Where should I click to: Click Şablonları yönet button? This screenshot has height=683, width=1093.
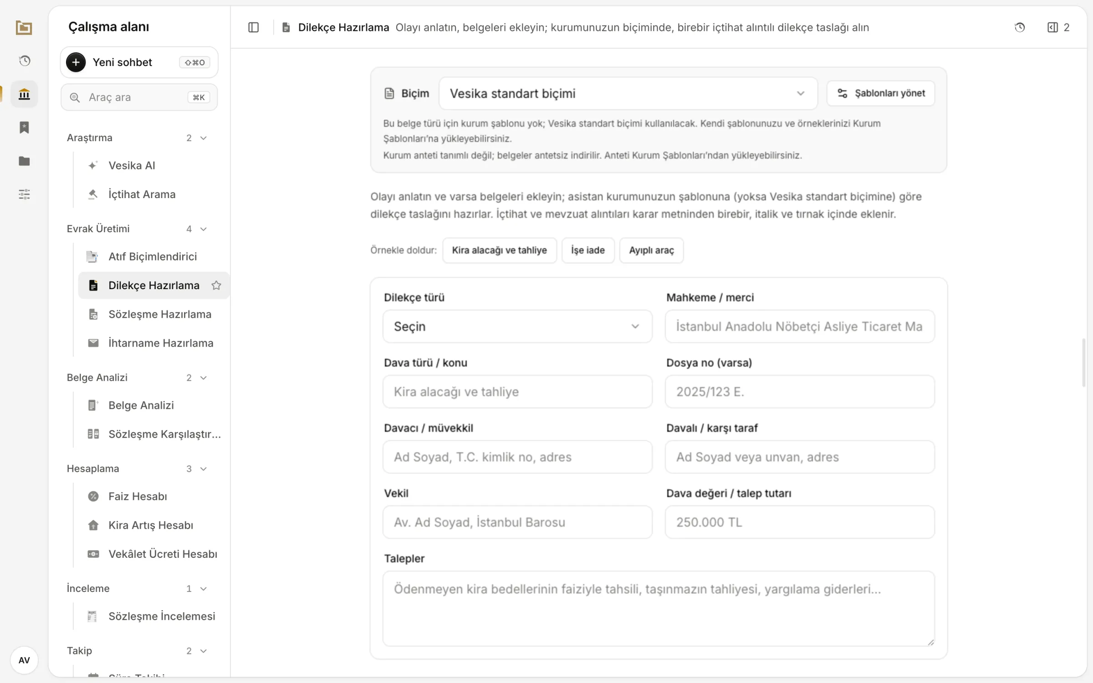(881, 93)
